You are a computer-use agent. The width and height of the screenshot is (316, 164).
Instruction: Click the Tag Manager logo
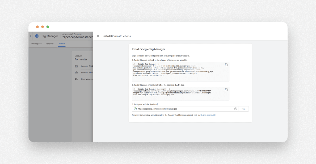(x=37, y=36)
